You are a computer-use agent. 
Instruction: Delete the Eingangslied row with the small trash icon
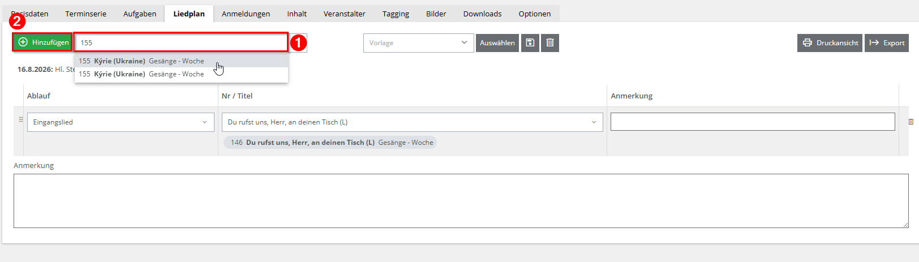(911, 122)
